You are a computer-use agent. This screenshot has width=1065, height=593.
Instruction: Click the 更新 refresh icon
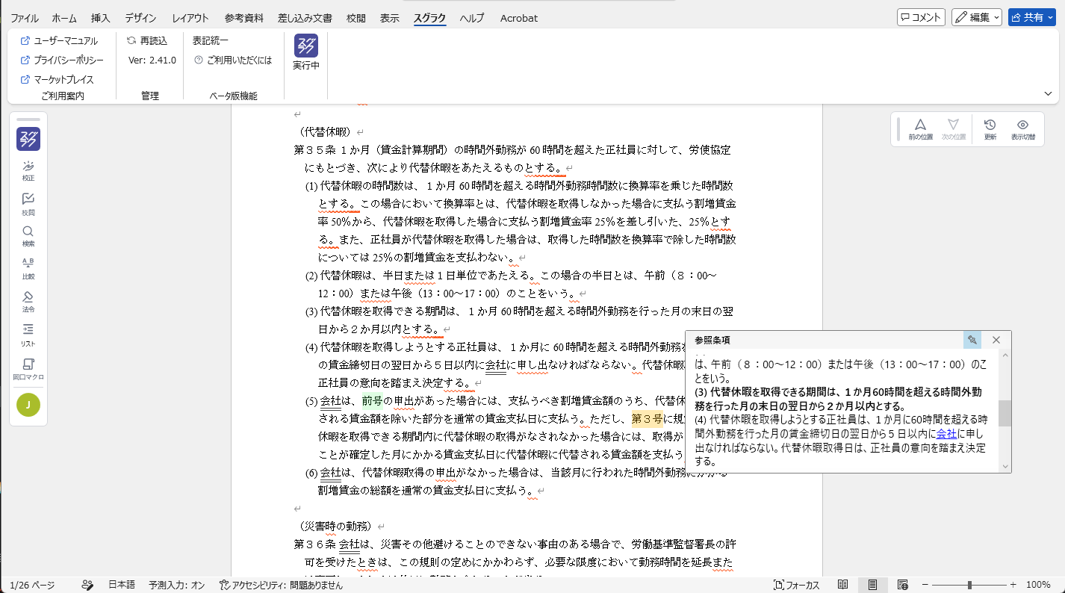click(x=990, y=129)
